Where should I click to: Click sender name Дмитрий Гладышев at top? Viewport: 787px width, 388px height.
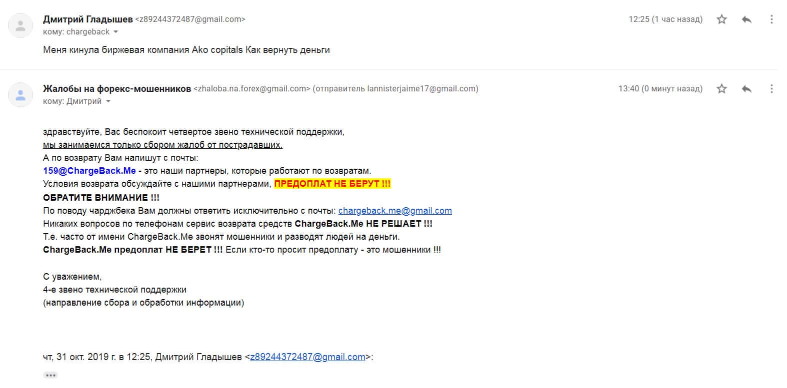click(88, 19)
